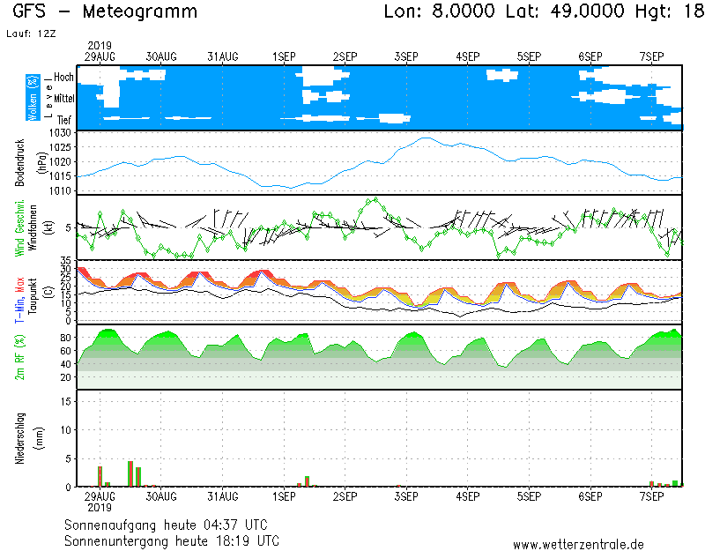Select 30AUG on the top time axis
705x551 pixels.
point(161,56)
